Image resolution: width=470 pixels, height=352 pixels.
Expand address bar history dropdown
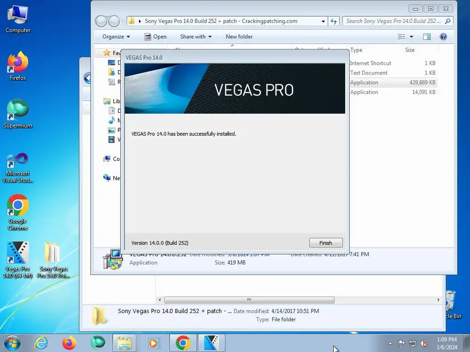323,21
